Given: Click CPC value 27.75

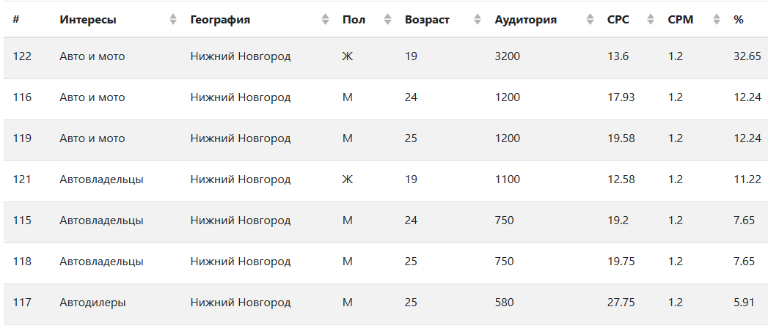Looking at the screenshot, I should [x=621, y=303].
